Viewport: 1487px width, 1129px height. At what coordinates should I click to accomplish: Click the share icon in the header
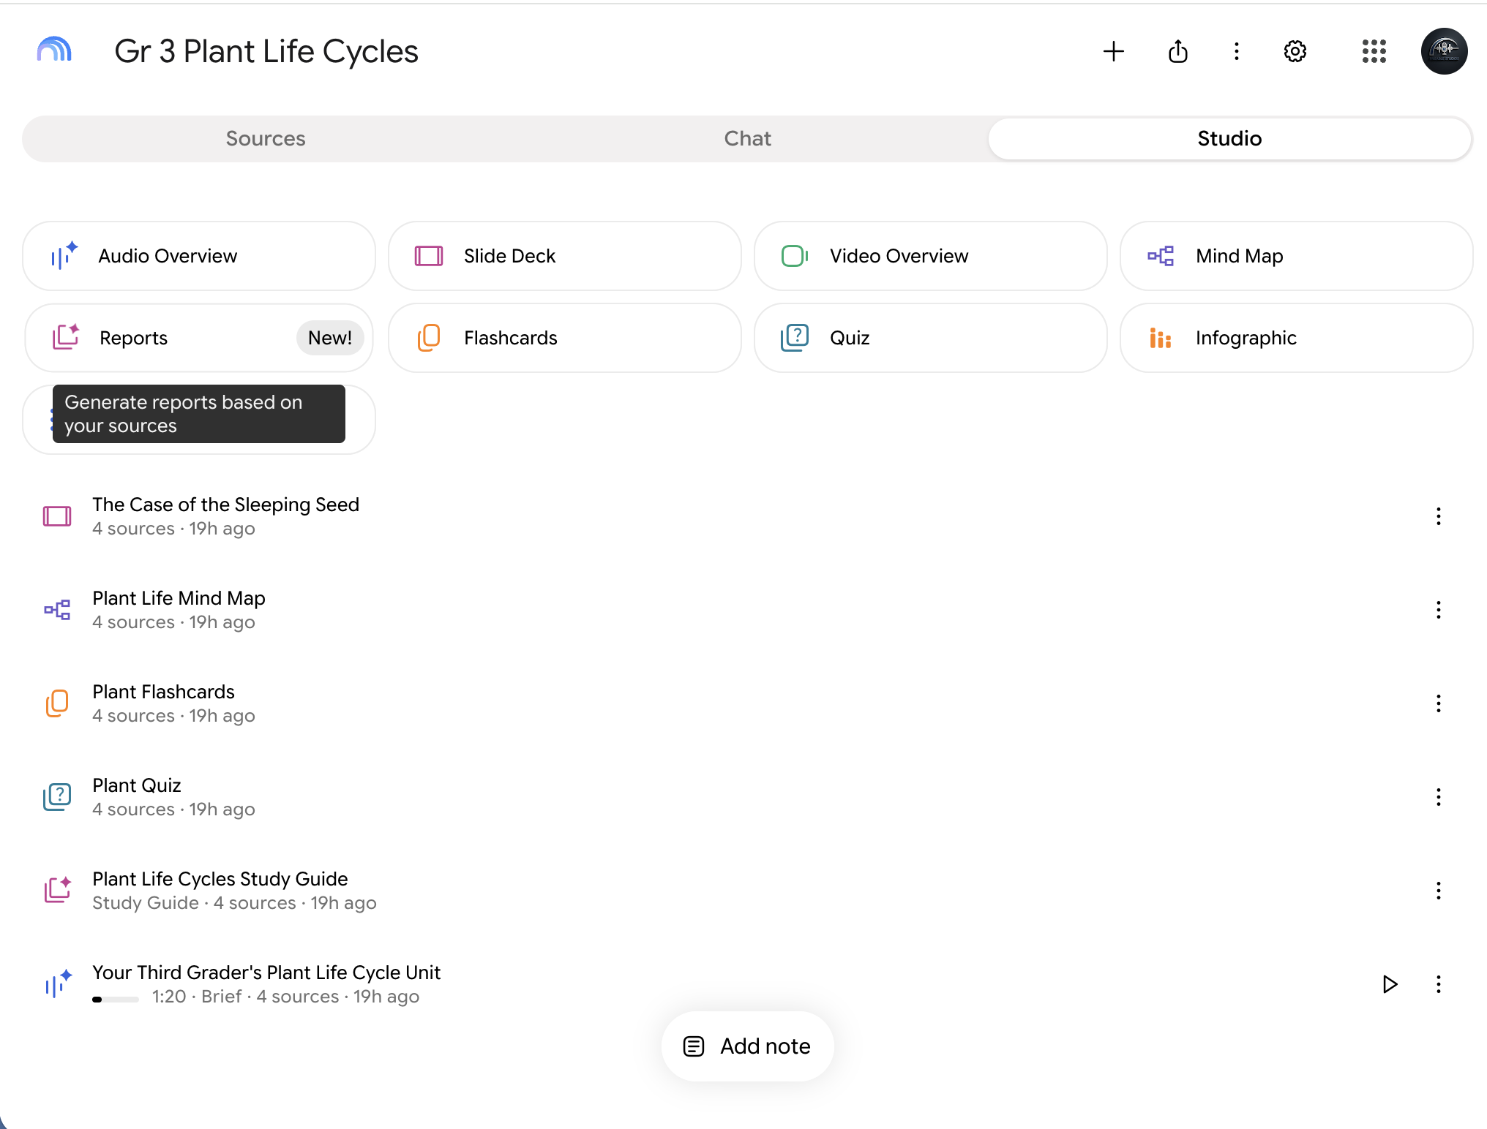click(x=1178, y=51)
